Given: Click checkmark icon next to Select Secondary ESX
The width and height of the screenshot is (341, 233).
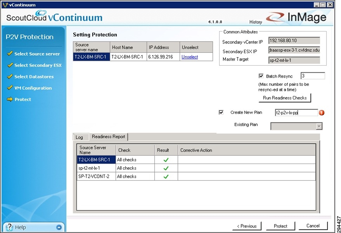Looking at the screenshot, I should [10, 65].
